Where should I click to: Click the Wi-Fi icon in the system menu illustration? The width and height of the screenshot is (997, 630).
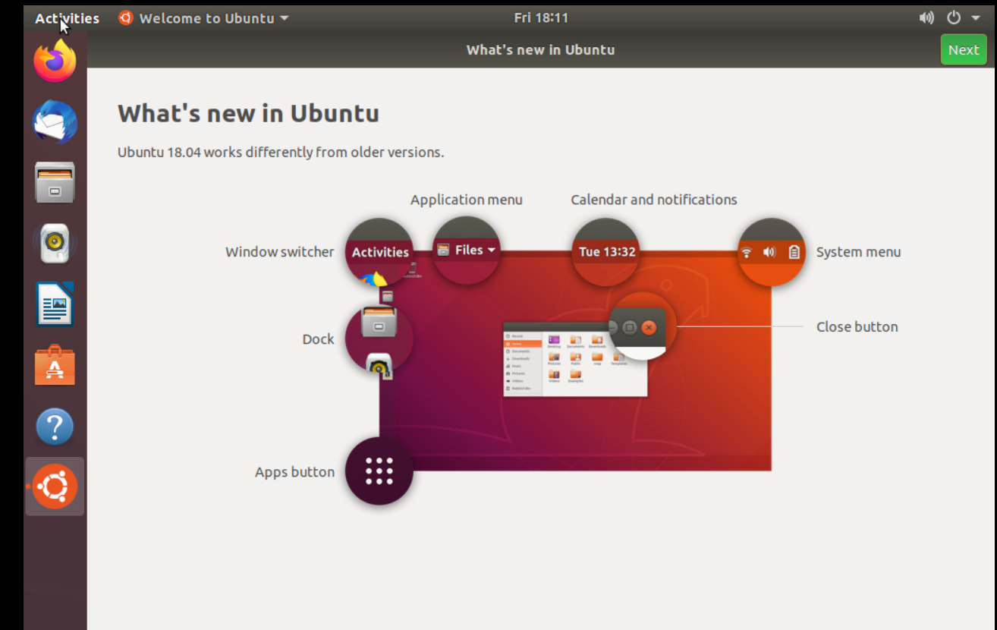coord(747,251)
